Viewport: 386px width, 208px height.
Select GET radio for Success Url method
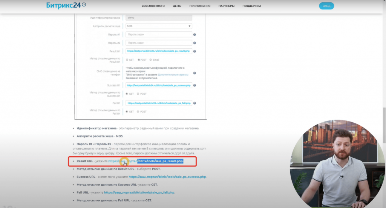coord(127,94)
